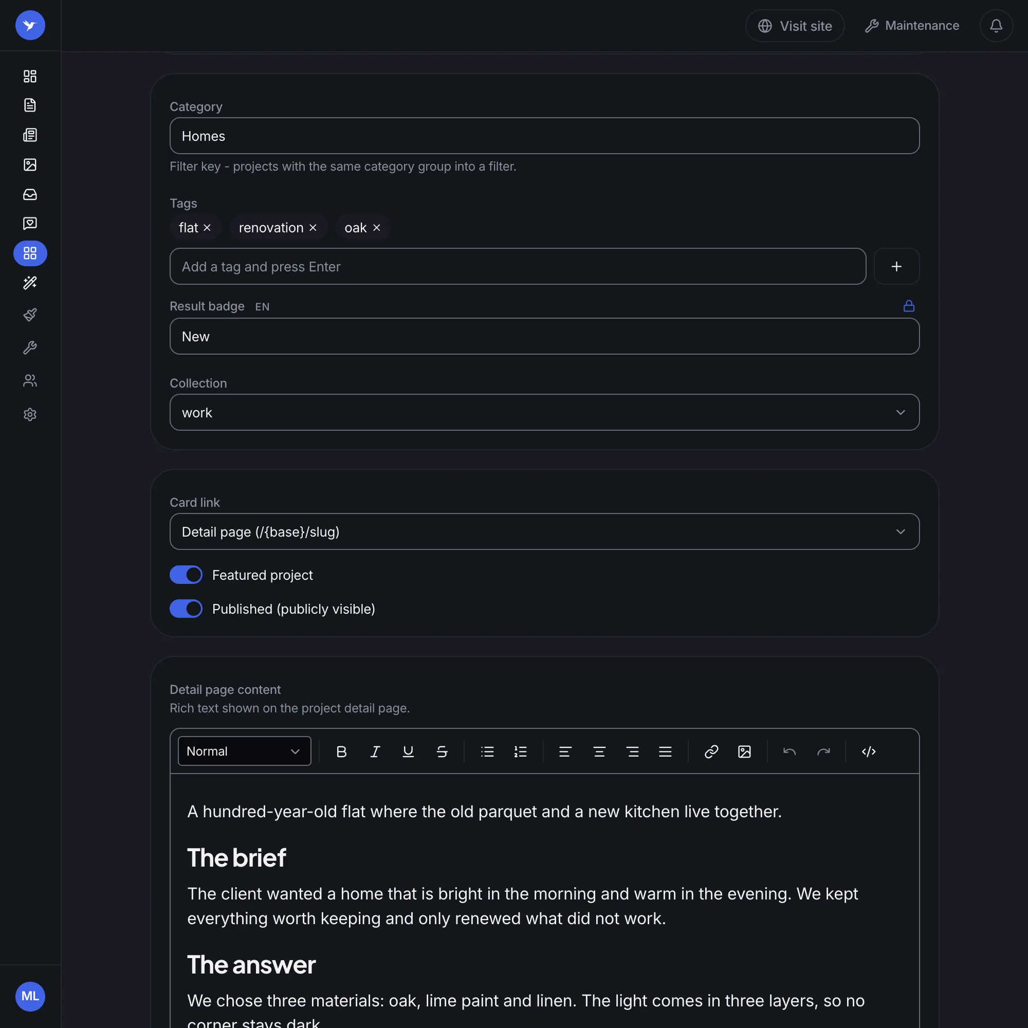Viewport: 1028px width, 1028px height.
Task: Open the magic wand icon in sidebar
Action: (x=30, y=283)
